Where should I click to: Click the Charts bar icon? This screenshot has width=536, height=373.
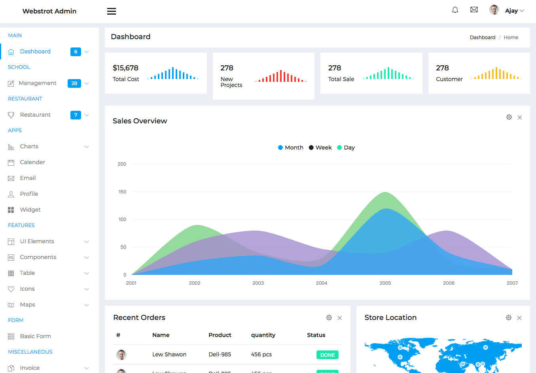11,147
